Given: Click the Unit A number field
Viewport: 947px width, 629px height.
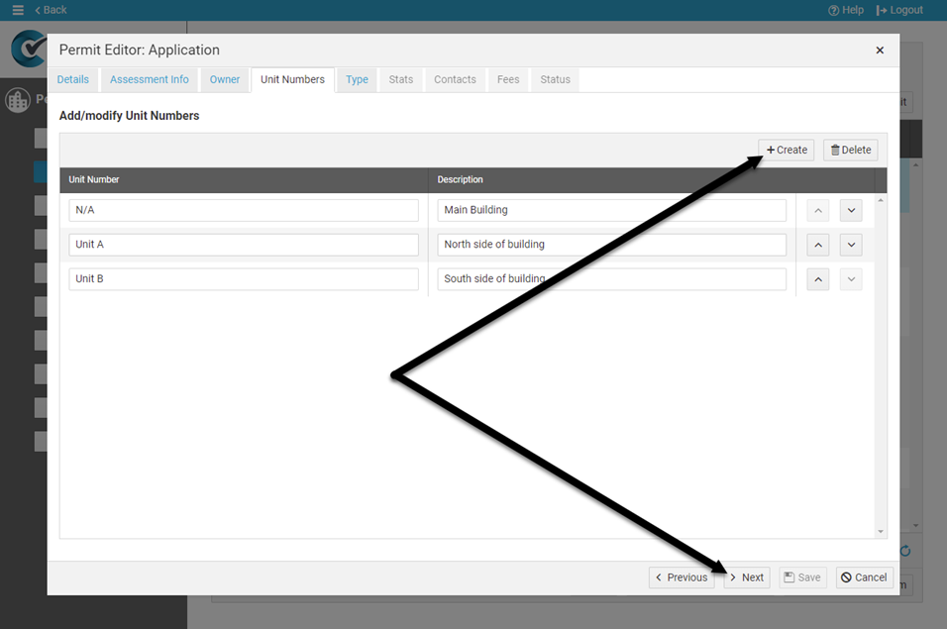Looking at the screenshot, I should [x=244, y=245].
